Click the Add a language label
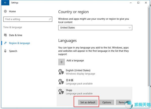Viewport: 151px width, 109px height. 75,60
